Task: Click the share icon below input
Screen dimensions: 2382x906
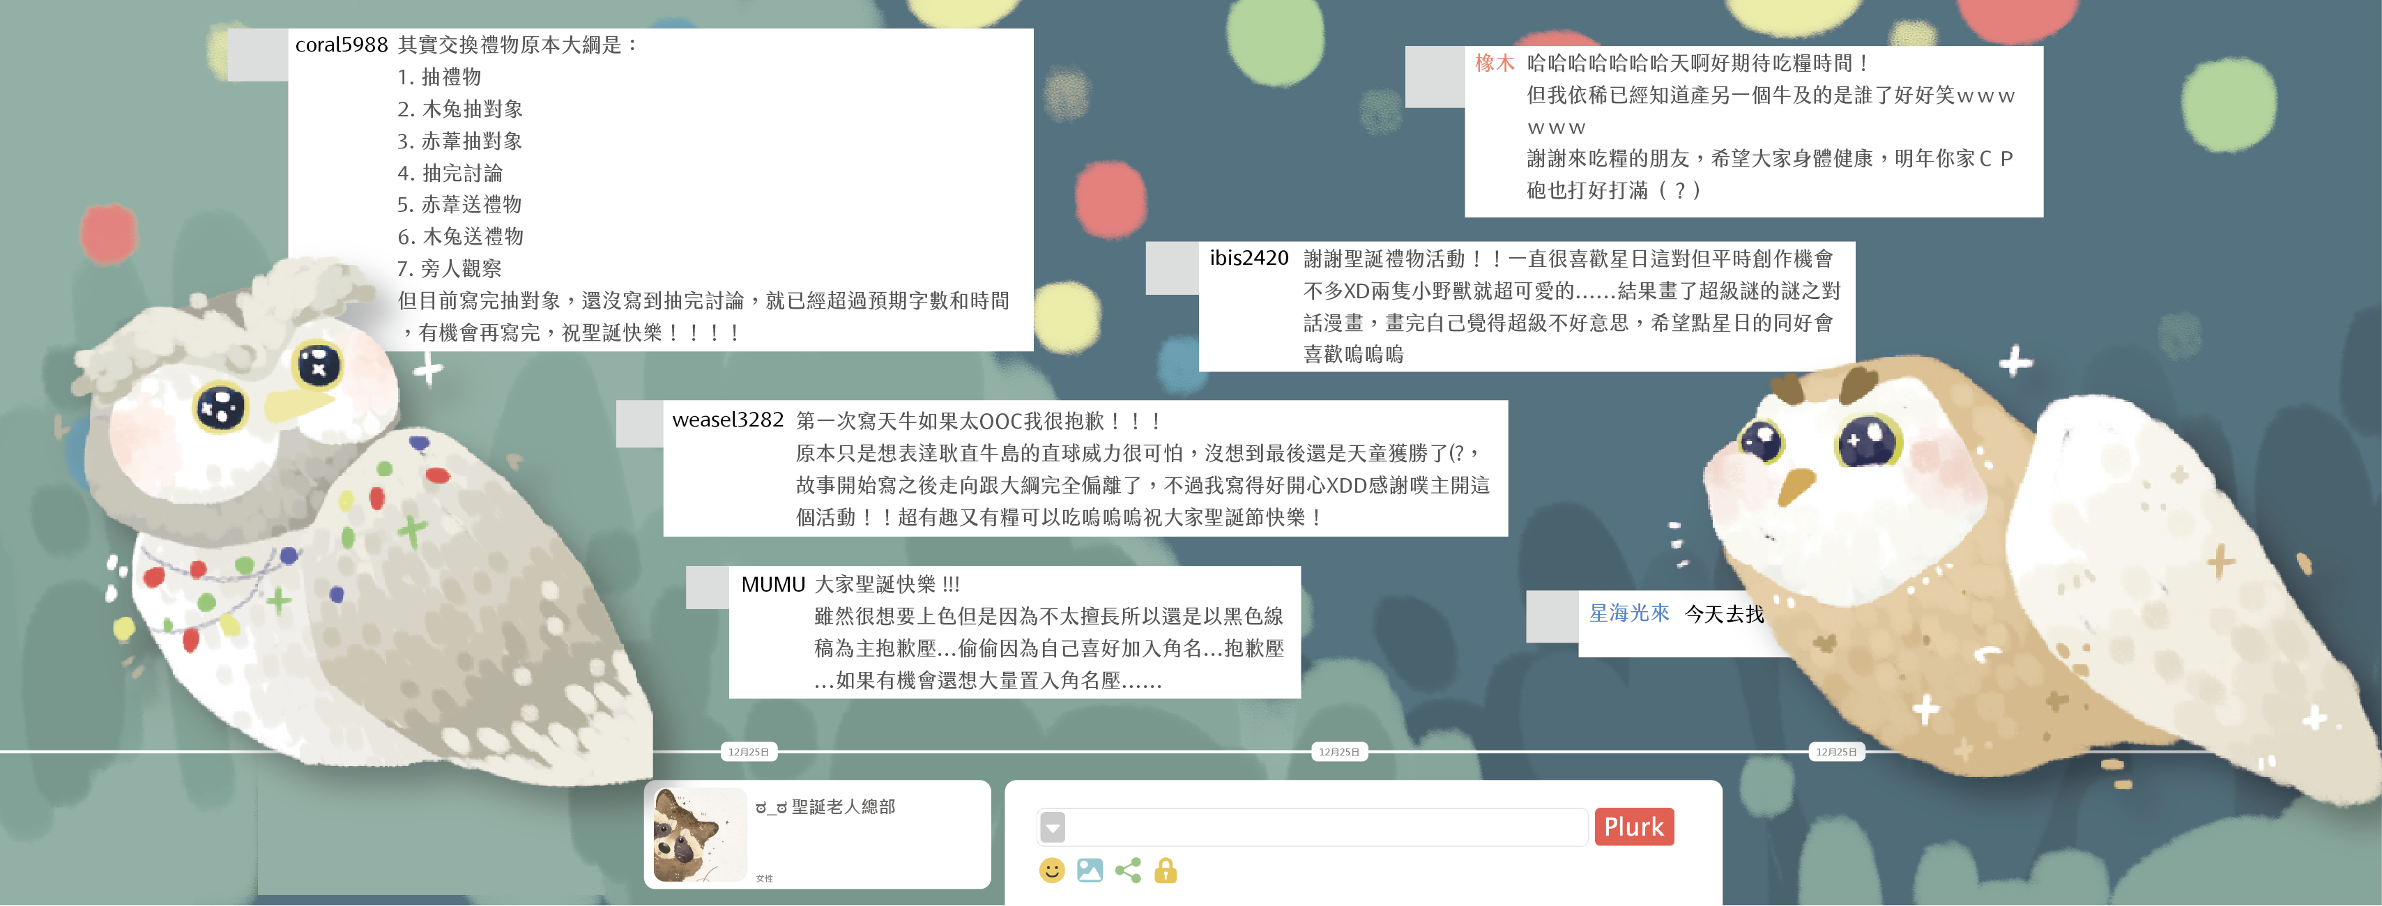Action: click(1127, 870)
